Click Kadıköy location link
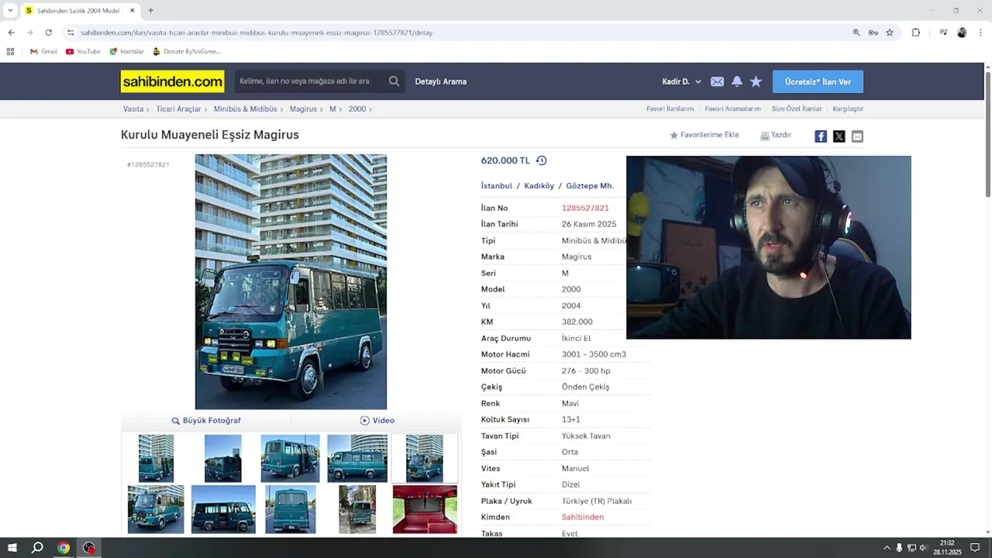The image size is (992, 558). pos(539,186)
